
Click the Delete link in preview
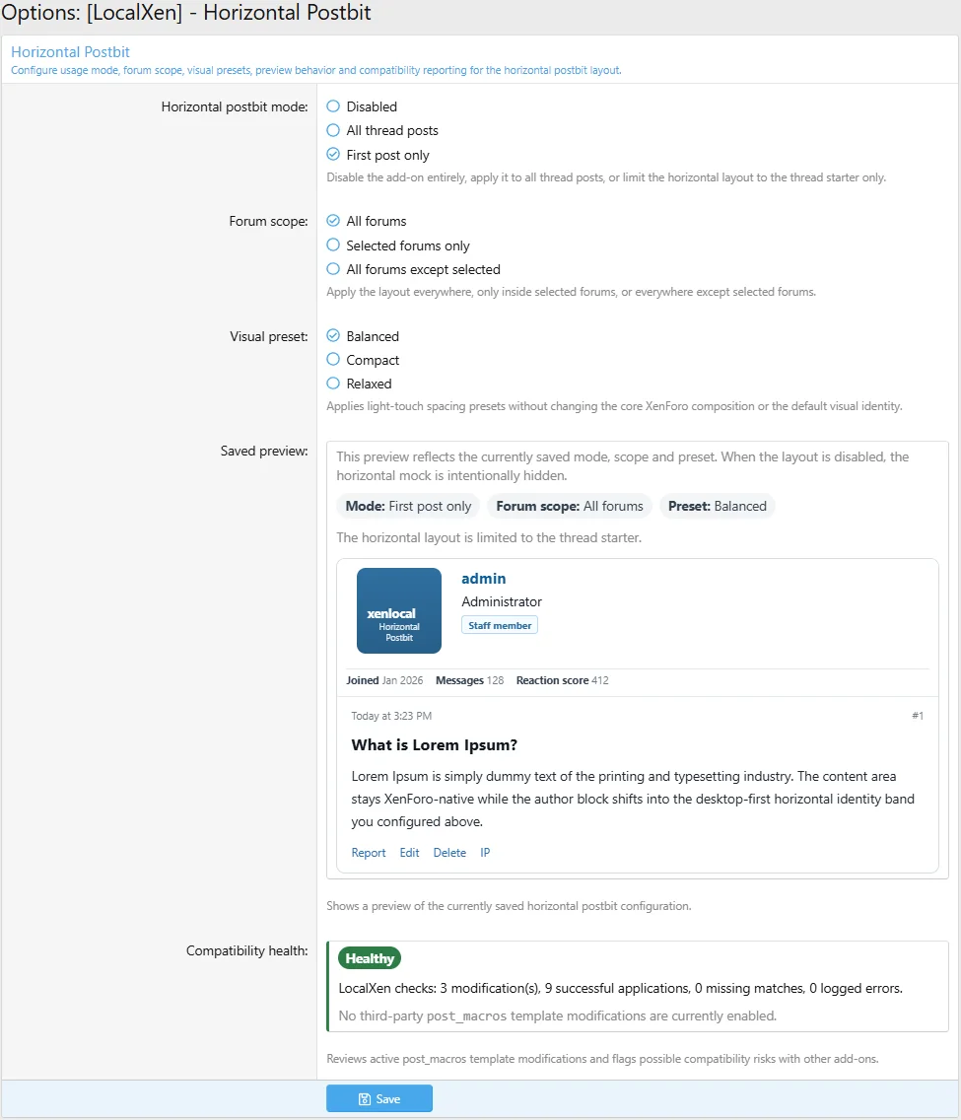pos(449,853)
